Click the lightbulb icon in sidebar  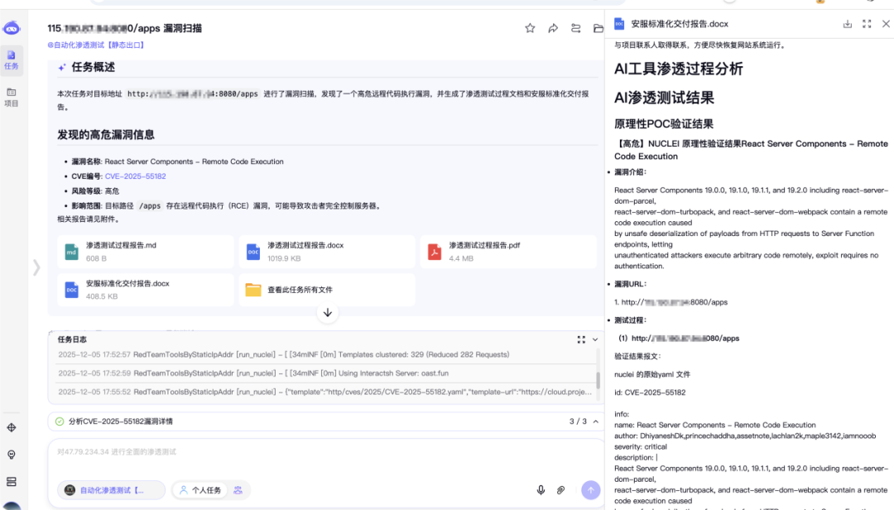click(x=12, y=455)
